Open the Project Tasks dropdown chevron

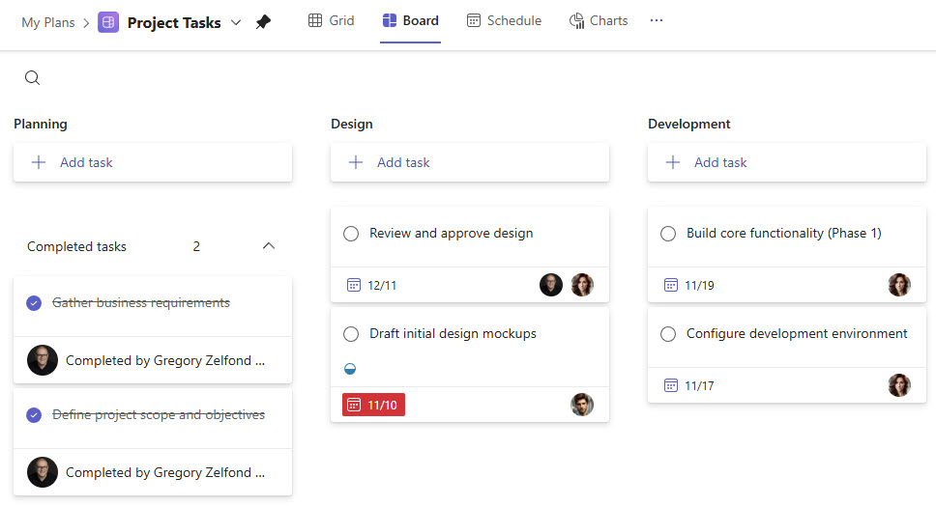click(x=236, y=22)
